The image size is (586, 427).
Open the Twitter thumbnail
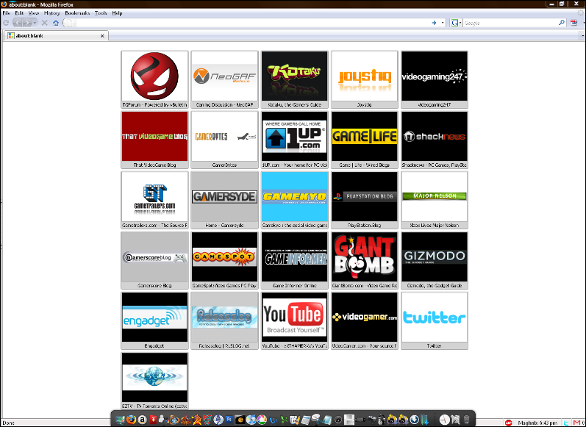click(435, 320)
